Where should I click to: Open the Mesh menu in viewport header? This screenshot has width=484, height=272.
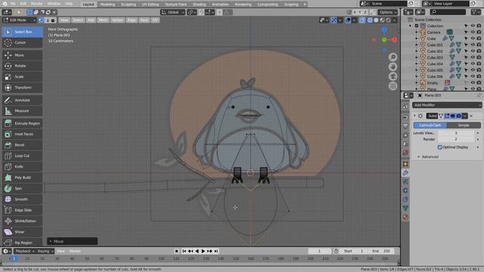103,20
